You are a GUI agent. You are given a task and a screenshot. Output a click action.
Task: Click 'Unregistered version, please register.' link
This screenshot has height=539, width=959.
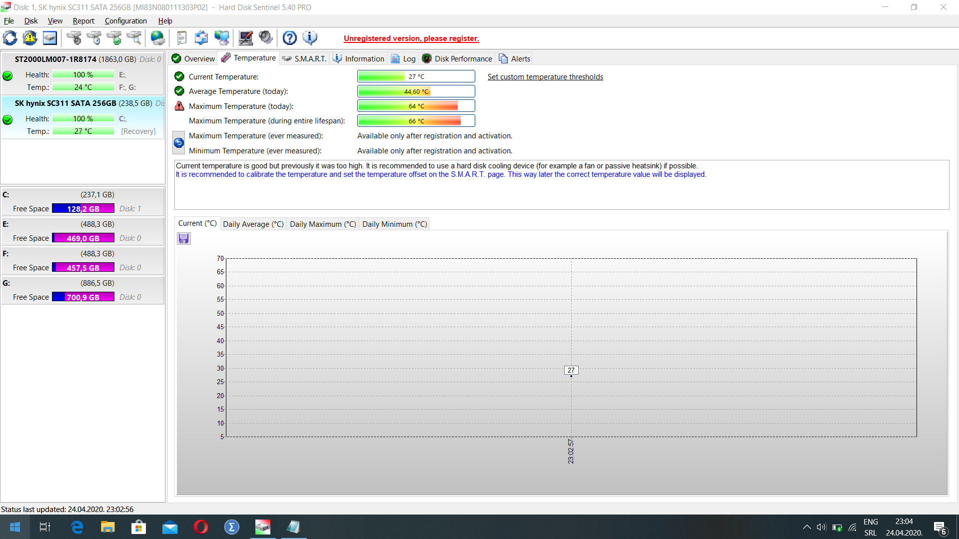point(411,38)
